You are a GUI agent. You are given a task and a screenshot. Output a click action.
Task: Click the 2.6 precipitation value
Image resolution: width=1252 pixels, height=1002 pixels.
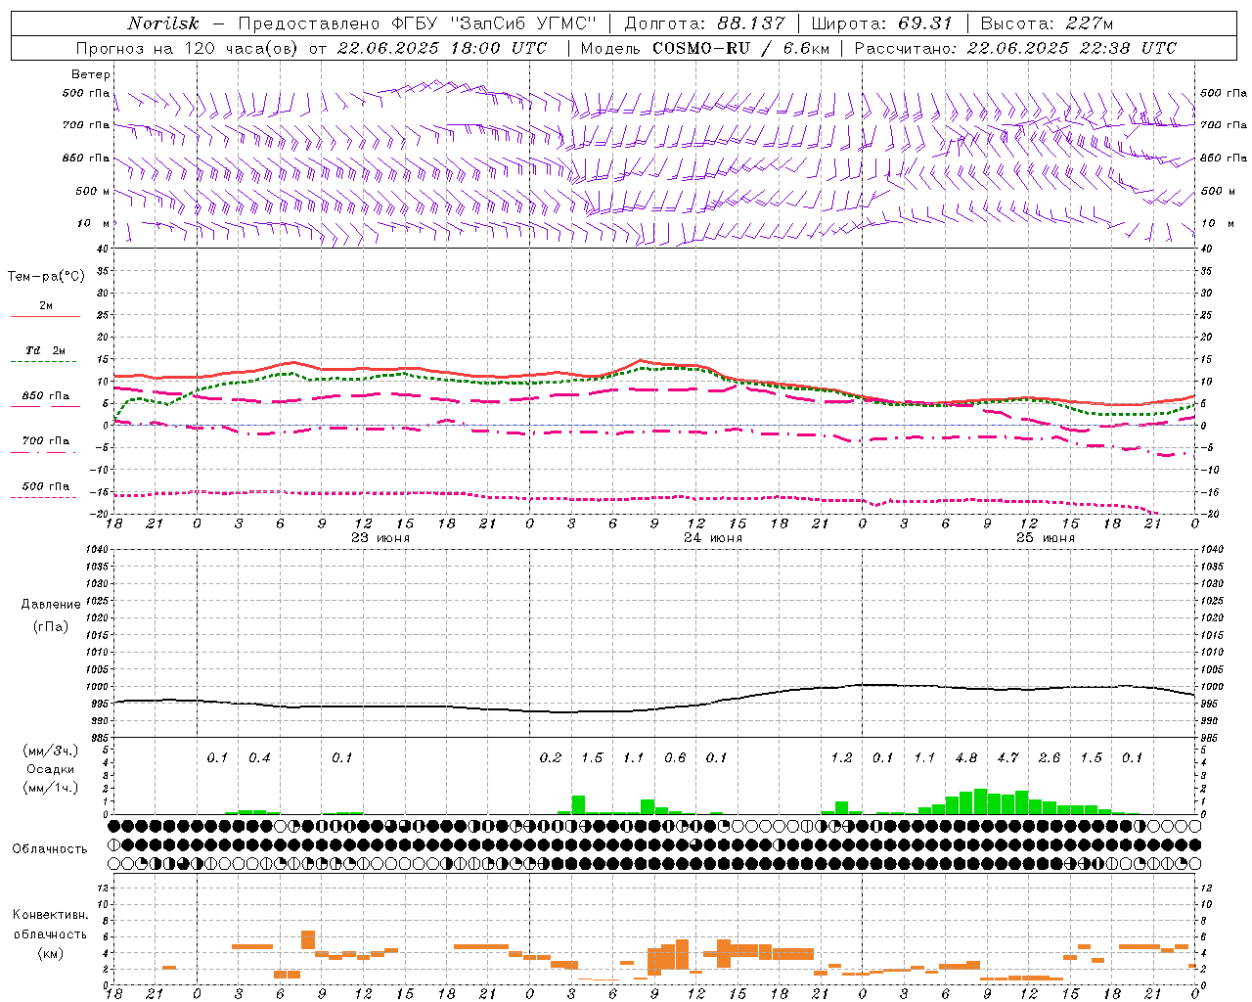coord(1050,757)
